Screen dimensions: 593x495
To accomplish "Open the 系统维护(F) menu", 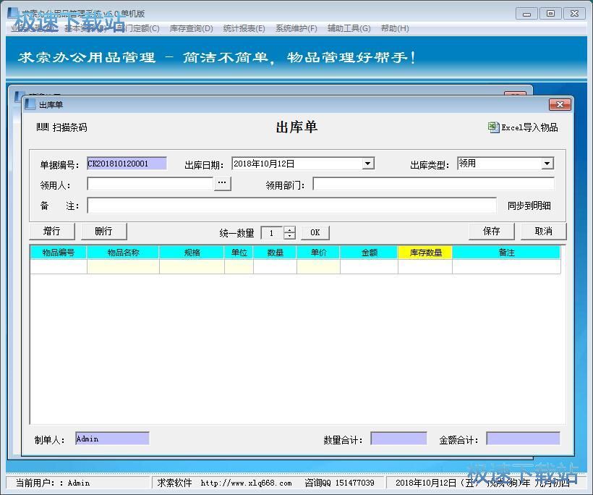I will (296, 28).
